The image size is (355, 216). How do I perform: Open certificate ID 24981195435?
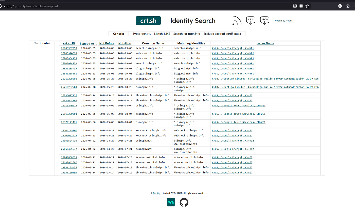tap(69, 167)
